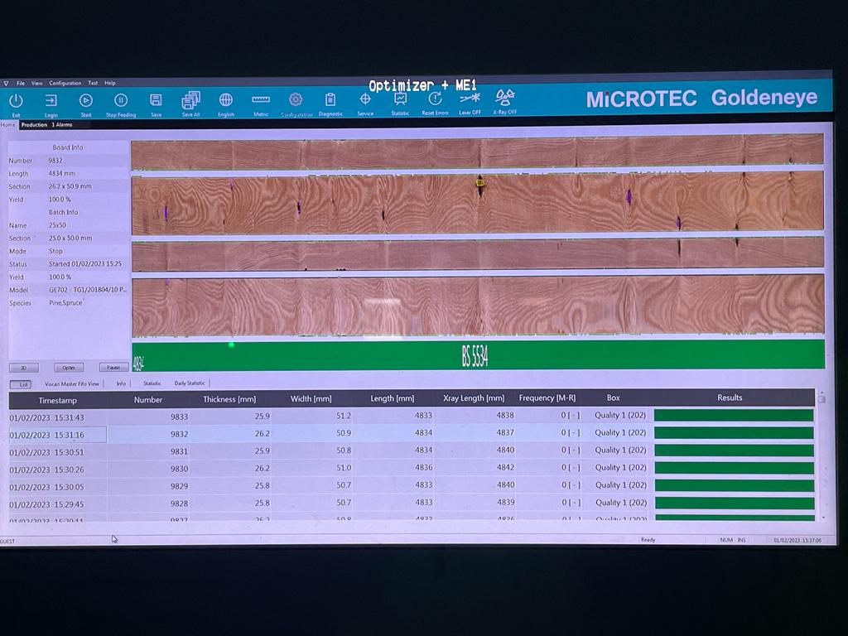The height and width of the screenshot is (636, 848).
Task: Click the Number column header
Action: 148,400
